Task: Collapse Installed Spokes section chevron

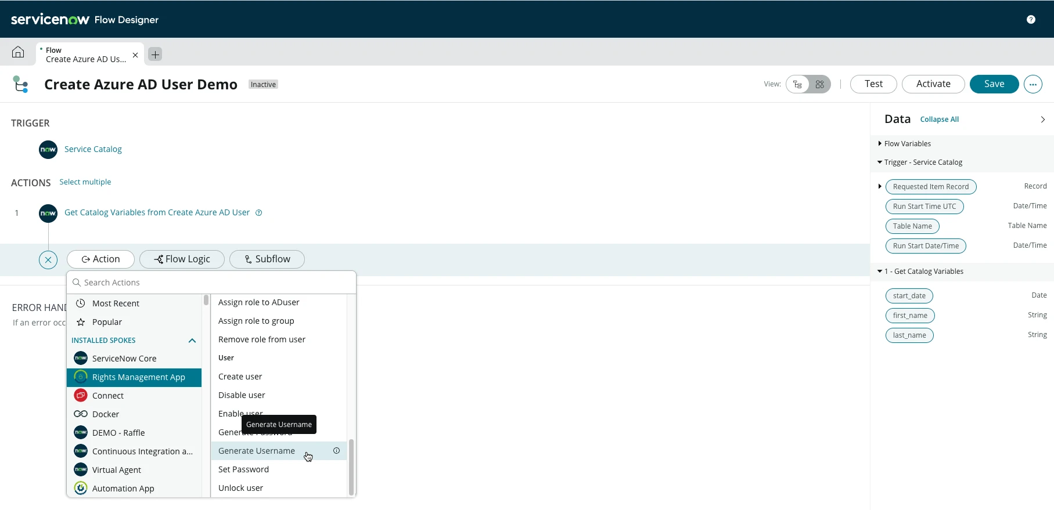Action: 192,341
